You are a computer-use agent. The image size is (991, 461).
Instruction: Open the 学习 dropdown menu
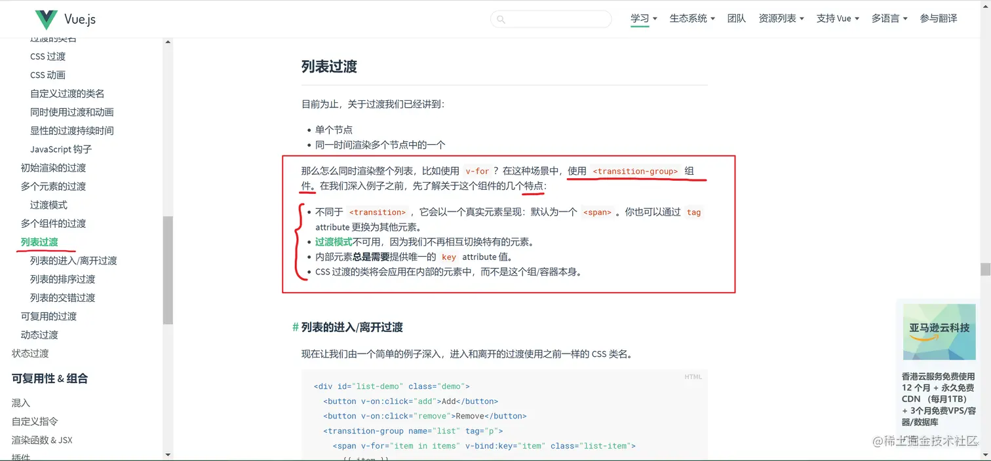(x=644, y=18)
